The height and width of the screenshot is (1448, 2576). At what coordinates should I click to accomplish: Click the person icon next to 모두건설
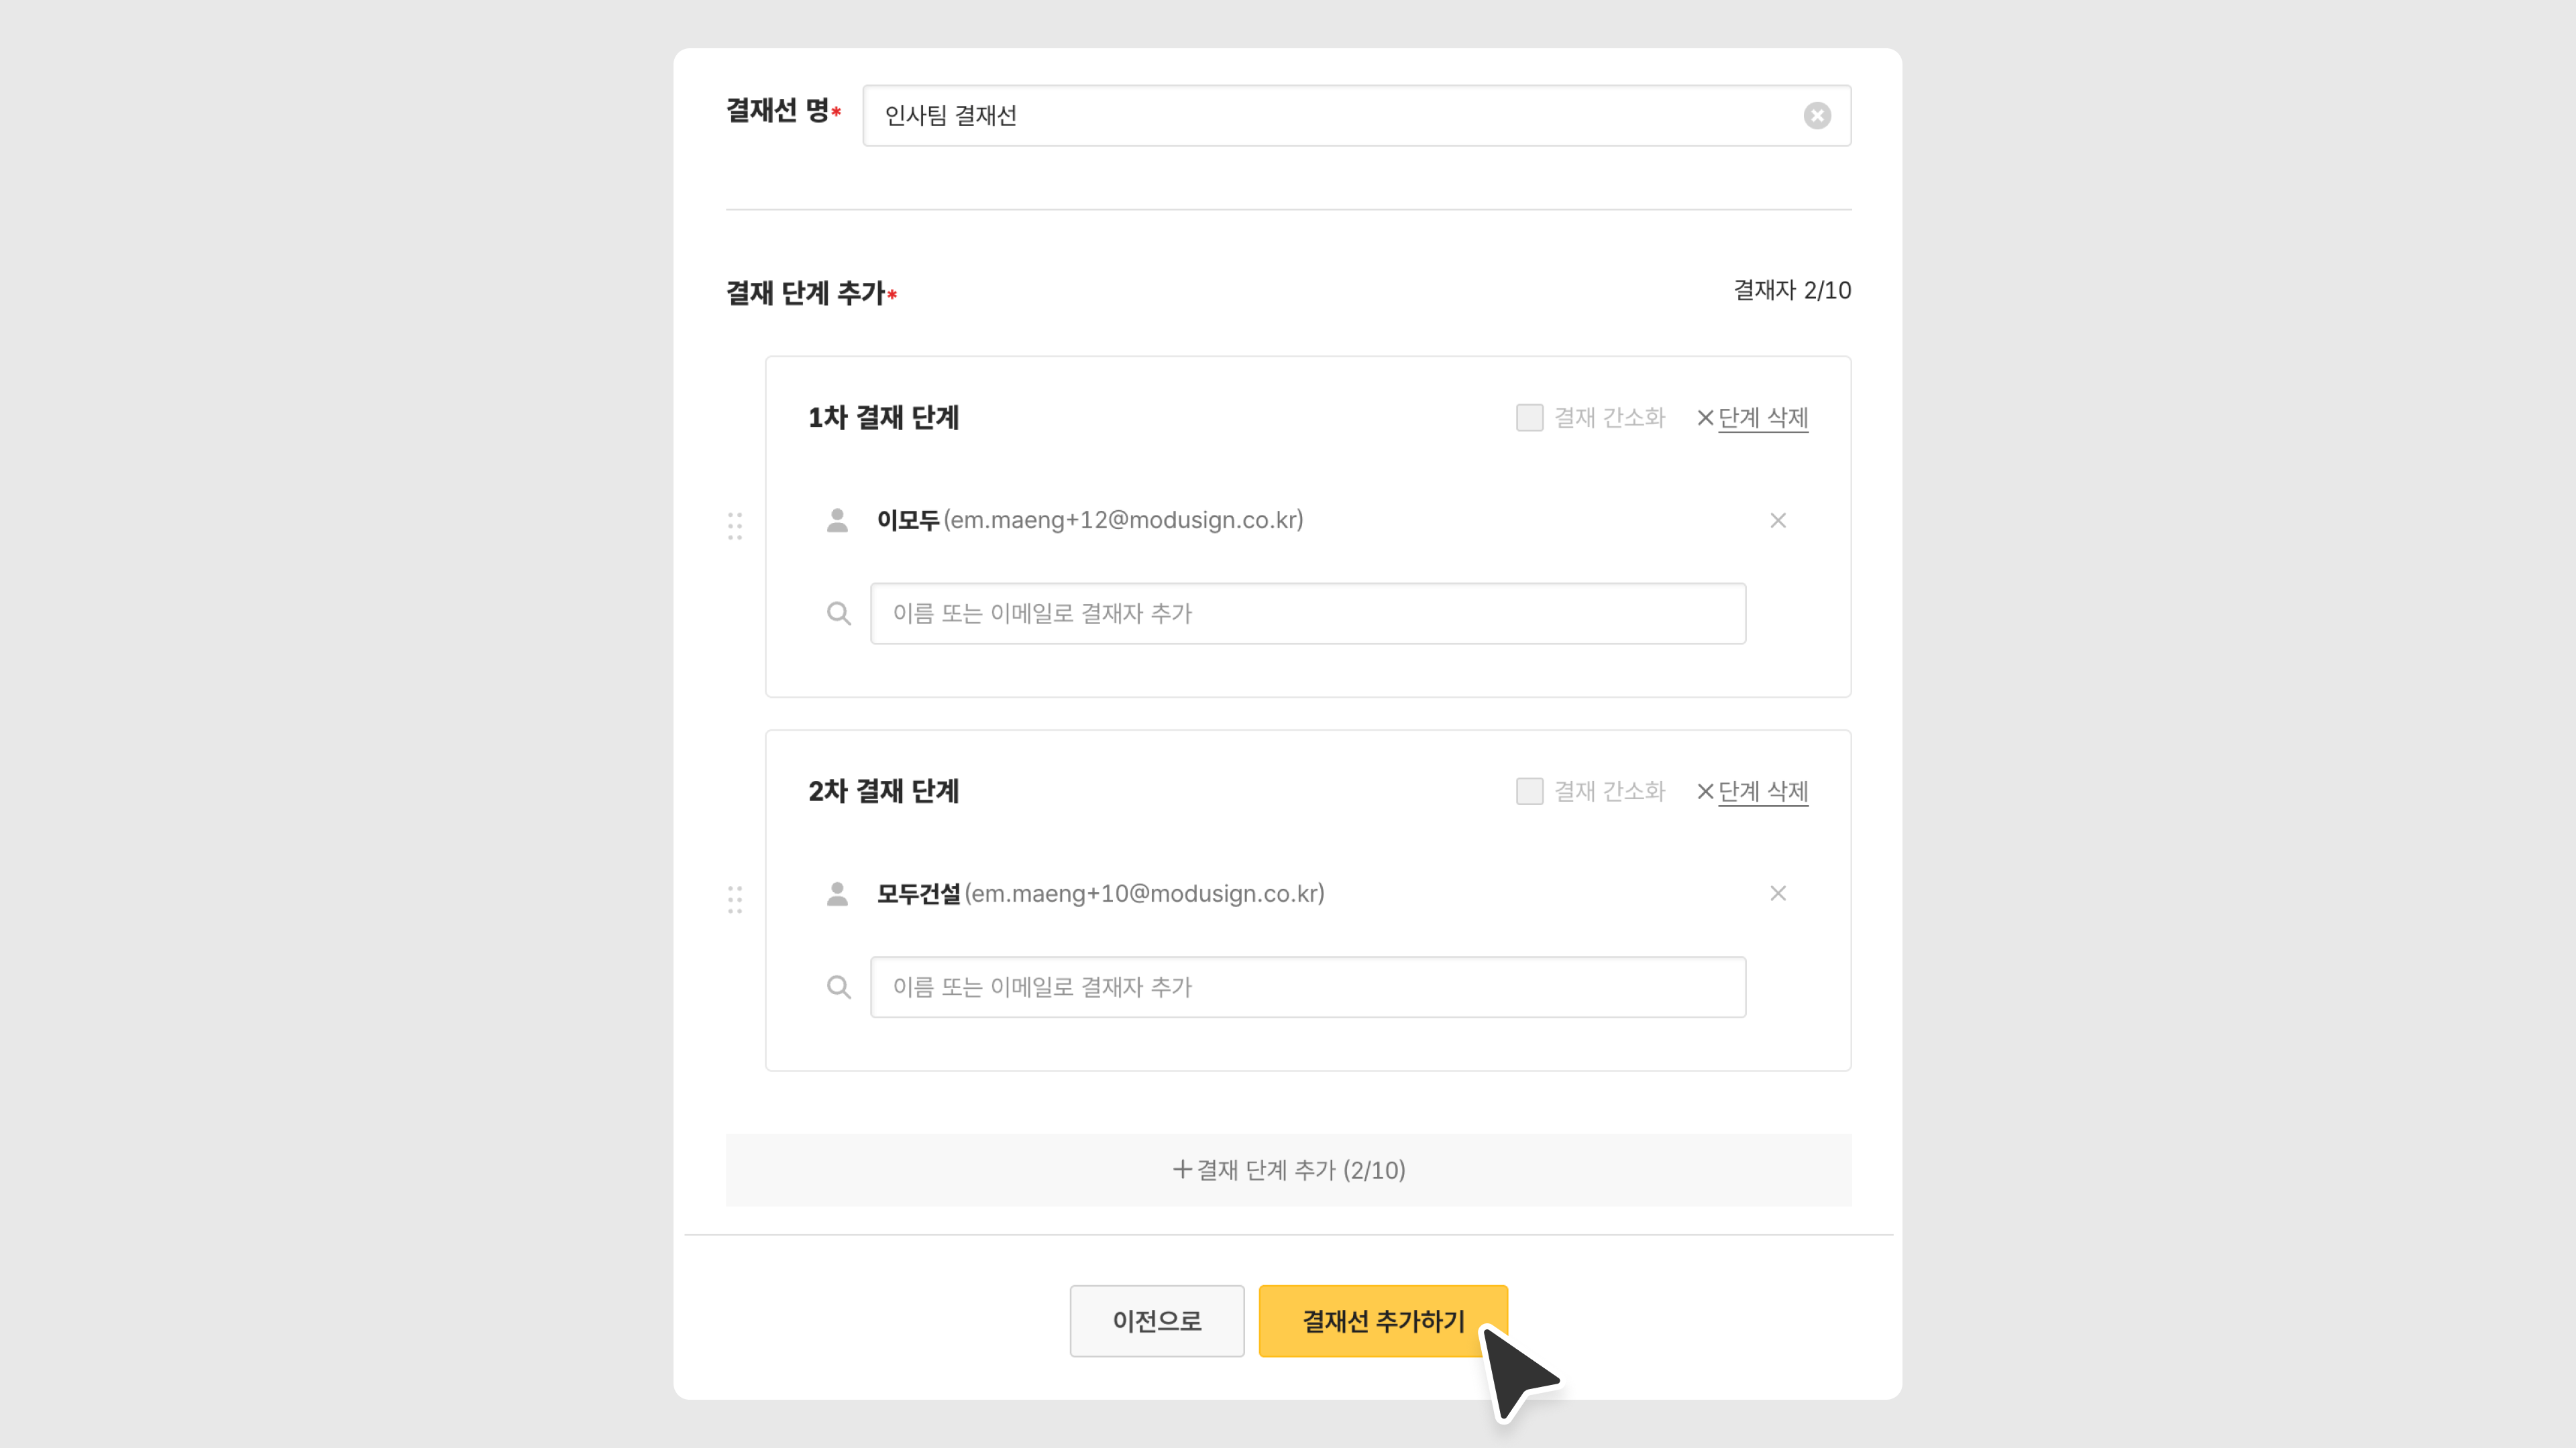[837, 894]
